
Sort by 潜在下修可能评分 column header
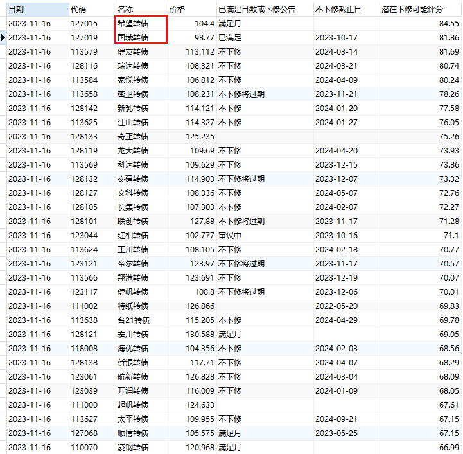(x=413, y=10)
